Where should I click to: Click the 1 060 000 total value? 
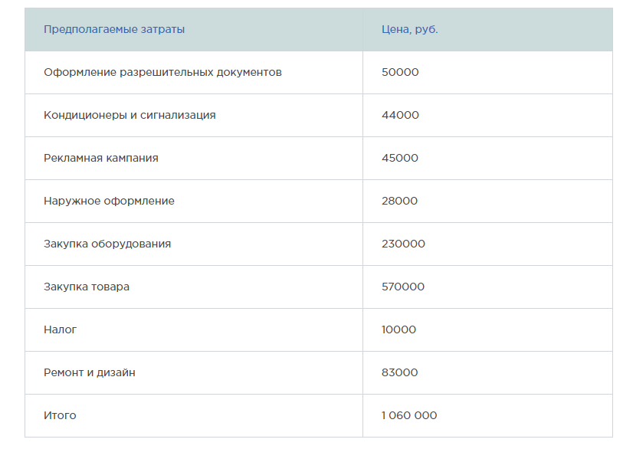tap(409, 415)
